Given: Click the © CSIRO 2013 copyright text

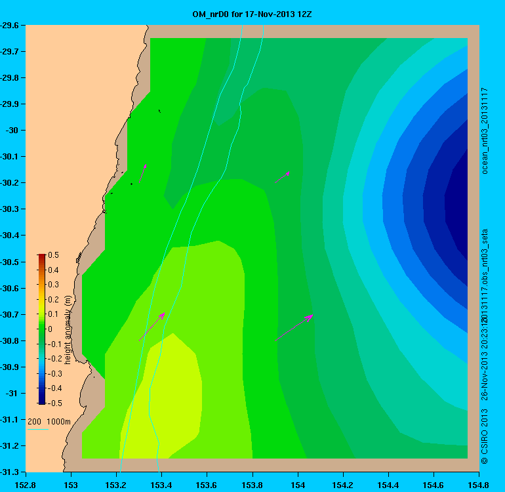Looking at the screenshot, I should [x=485, y=437].
